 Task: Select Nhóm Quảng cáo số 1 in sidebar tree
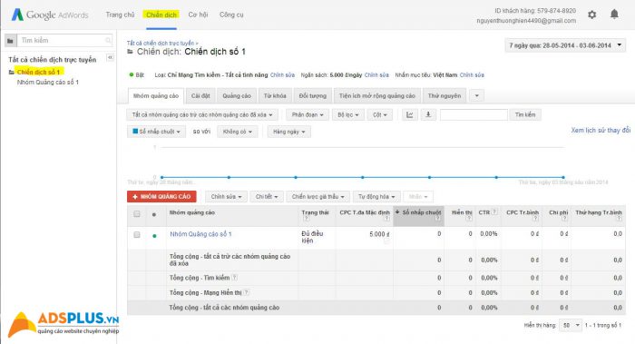click(48, 83)
